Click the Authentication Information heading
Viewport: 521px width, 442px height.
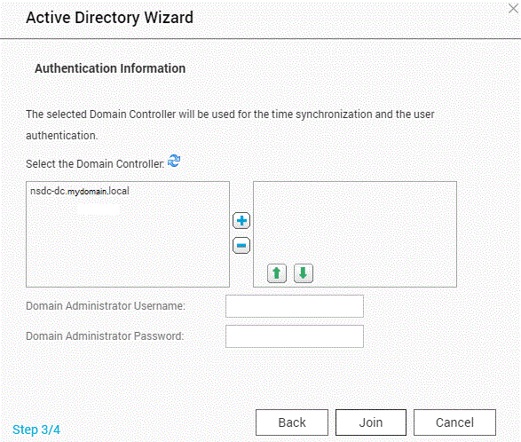(110, 68)
